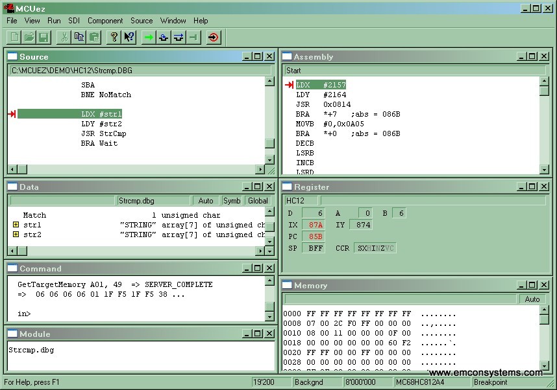The image size is (557, 390).
Task: Click the Step Into toolbar icon
Action: (164, 38)
